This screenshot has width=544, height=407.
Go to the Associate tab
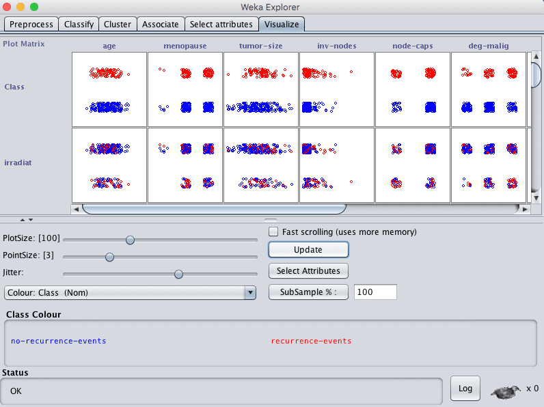tap(161, 25)
